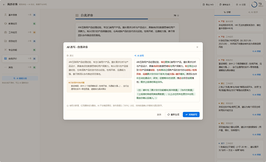This screenshot has height=162, width=266.
Task: Click the 自我评价 content paragraph behind dialog
Action: click(127, 31)
